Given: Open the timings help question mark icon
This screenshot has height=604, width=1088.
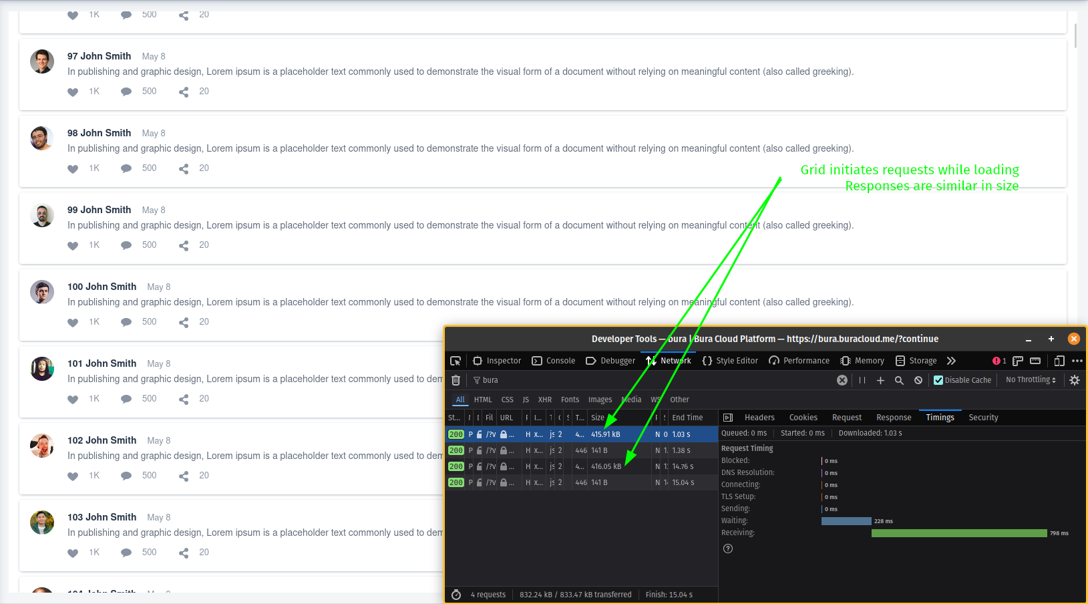Looking at the screenshot, I should click(x=728, y=549).
